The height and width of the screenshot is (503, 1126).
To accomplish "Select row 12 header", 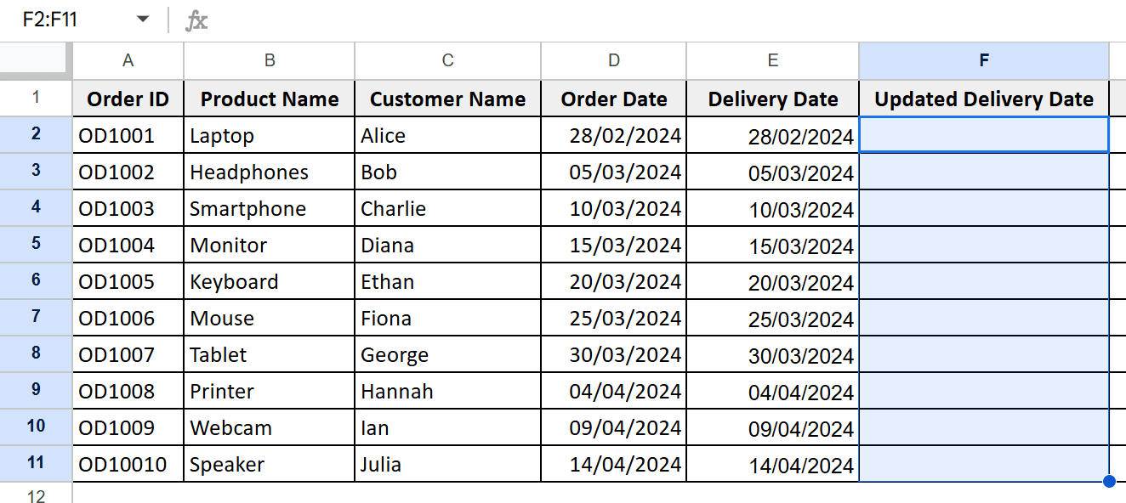I will [36, 494].
